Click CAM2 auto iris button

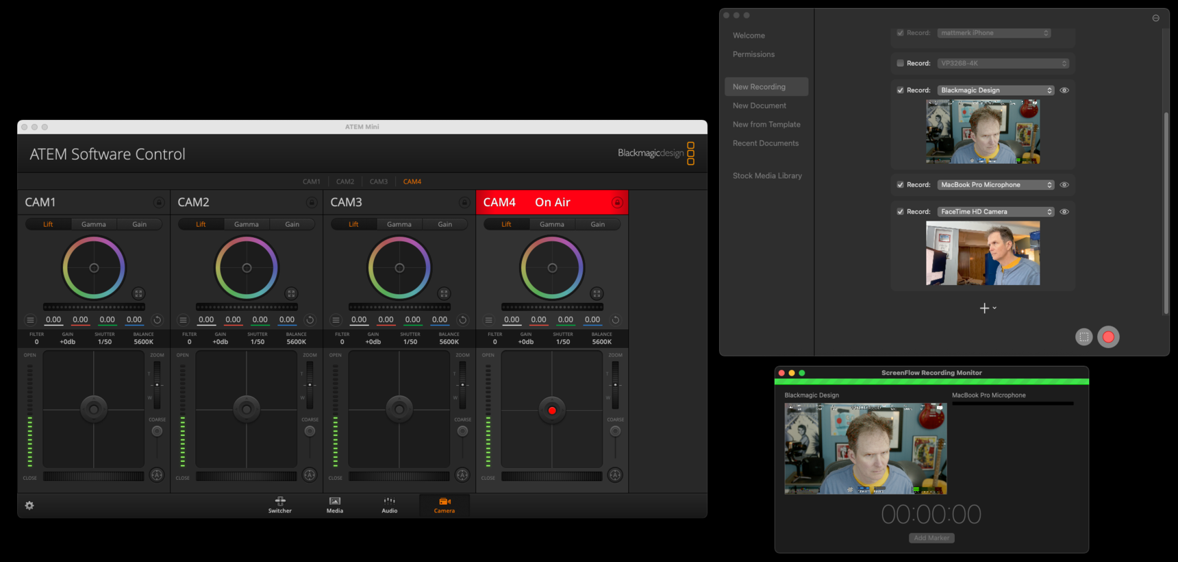pos(310,475)
